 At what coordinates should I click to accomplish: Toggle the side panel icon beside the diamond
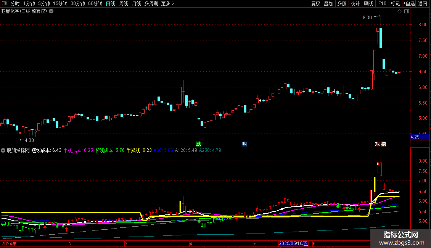click(407, 11)
